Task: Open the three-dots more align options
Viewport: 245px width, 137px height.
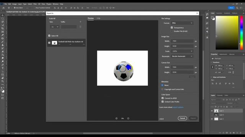Action: pos(88,8)
